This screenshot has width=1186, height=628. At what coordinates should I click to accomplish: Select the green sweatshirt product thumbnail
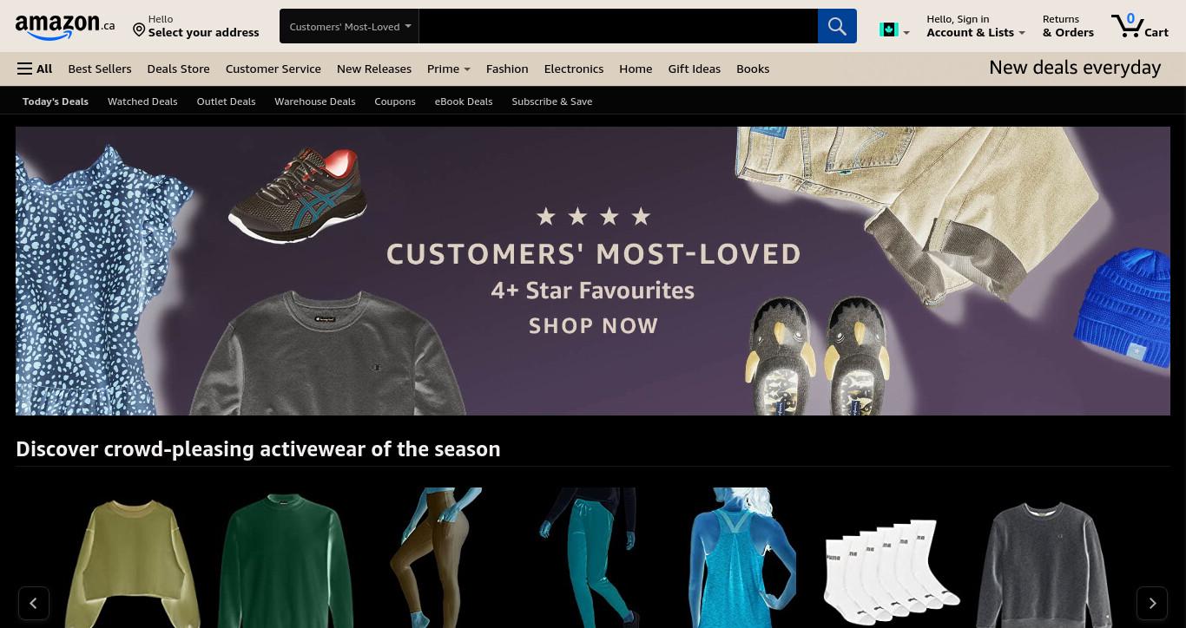pyautogui.click(x=286, y=559)
